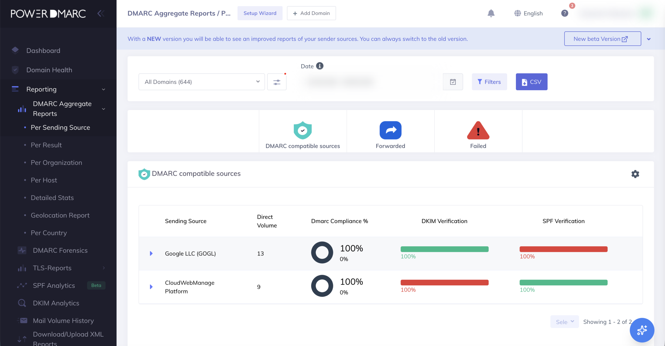Open the Per Host report
This screenshot has width=665, height=346.
[x=44, y=180]
